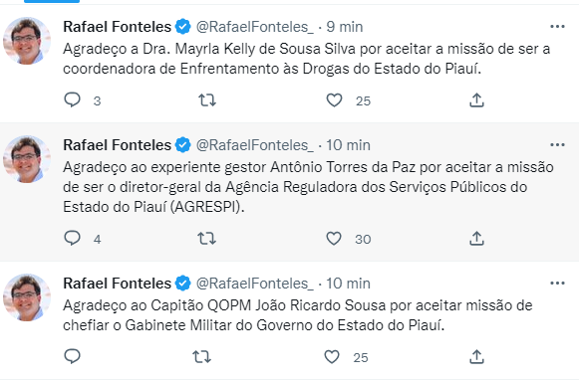Reply to the Gabinete Militar tweet
The height and width of the screenshot is (384, 579).
tap(73, 356)
